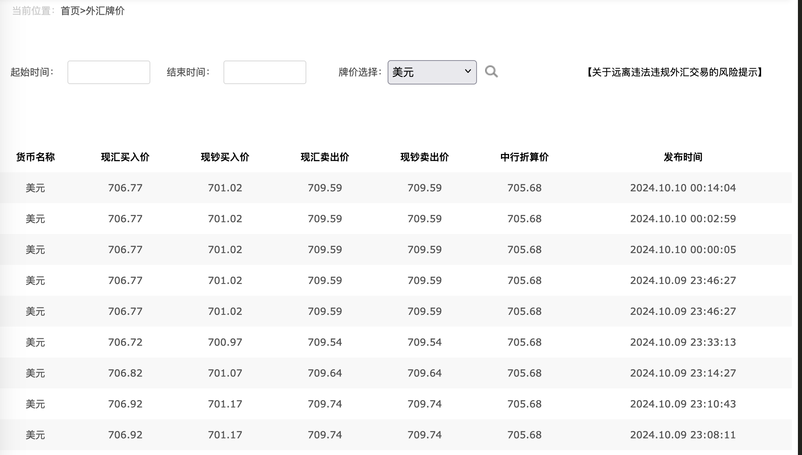
Task: Click the 706.82 buying rate cell
Action: [x=125, y=373]
